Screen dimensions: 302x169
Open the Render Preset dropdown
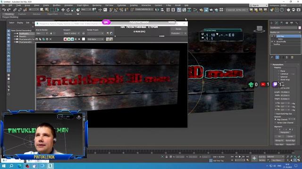click(x=95, y=33)
